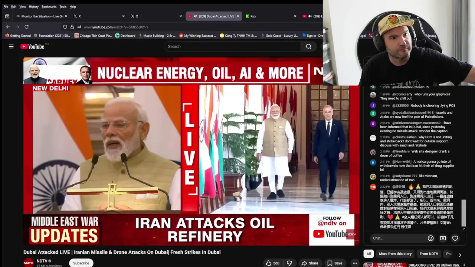Open the NDTV channel avatar

coord(29,263)
